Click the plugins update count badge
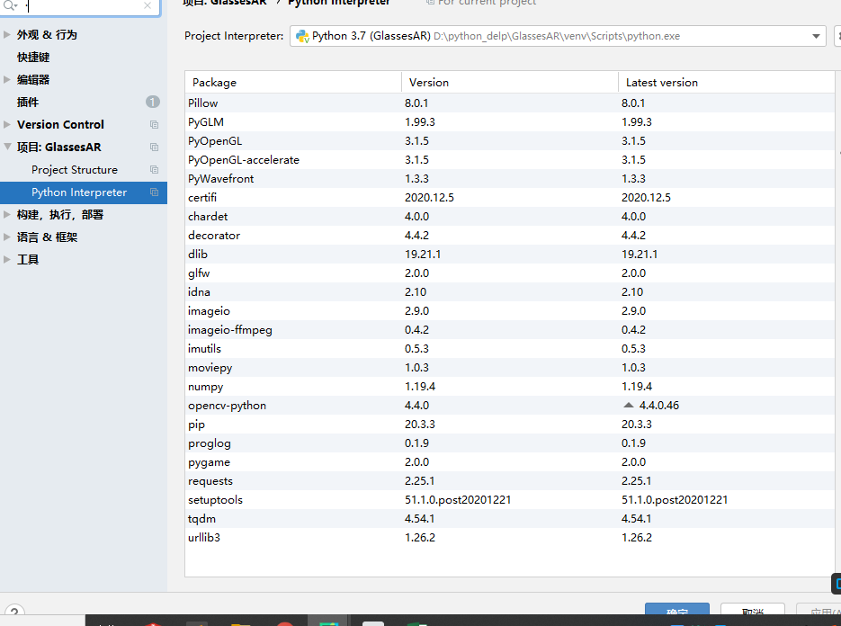The width and height of the screenshot is (841, 626). tap(153, 102)
